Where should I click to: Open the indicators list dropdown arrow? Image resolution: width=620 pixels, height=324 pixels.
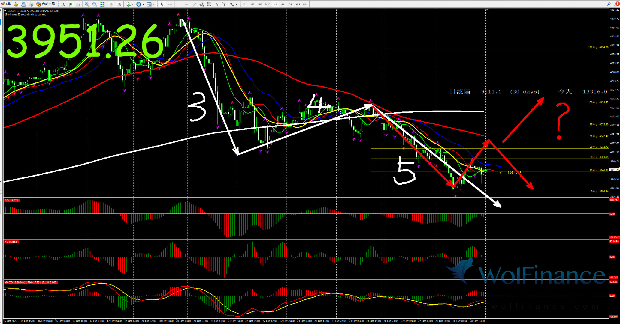click(133, 4)
